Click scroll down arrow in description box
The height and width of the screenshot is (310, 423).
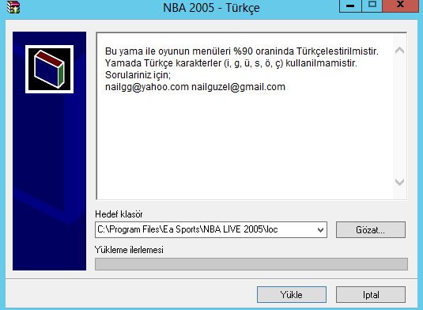(x=399, y=182)
